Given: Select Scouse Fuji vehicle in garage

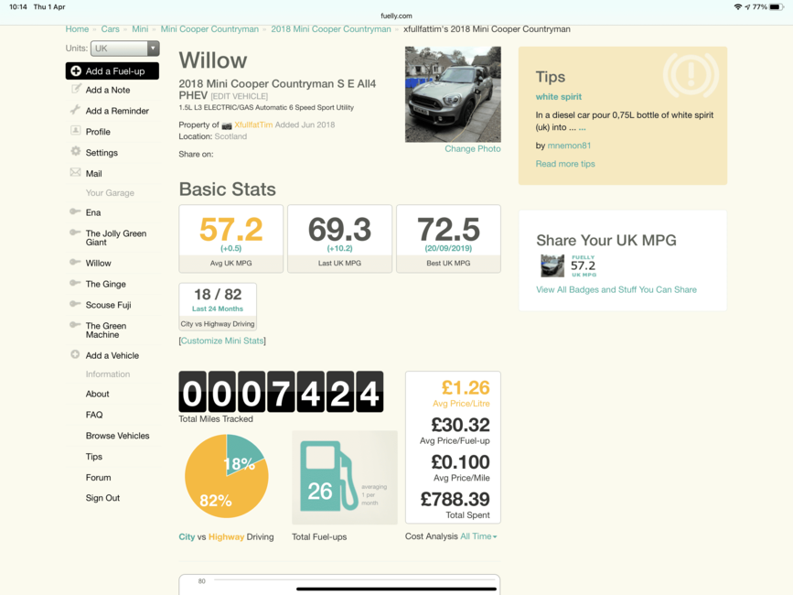Looking at the screenshot, I should tap(108, 305).
